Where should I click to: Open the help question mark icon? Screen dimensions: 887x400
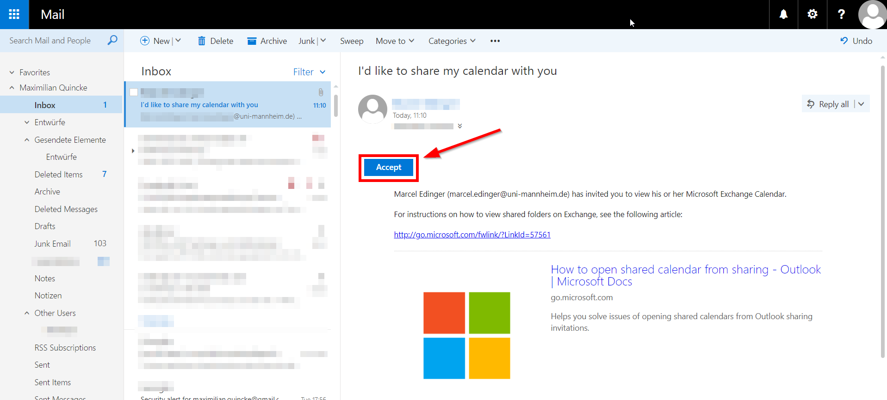click(x=841, y=14)
